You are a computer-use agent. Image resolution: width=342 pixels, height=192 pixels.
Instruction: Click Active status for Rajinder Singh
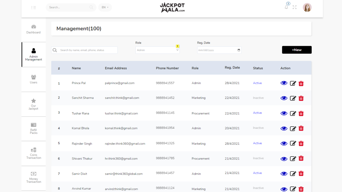coord(257,143)
